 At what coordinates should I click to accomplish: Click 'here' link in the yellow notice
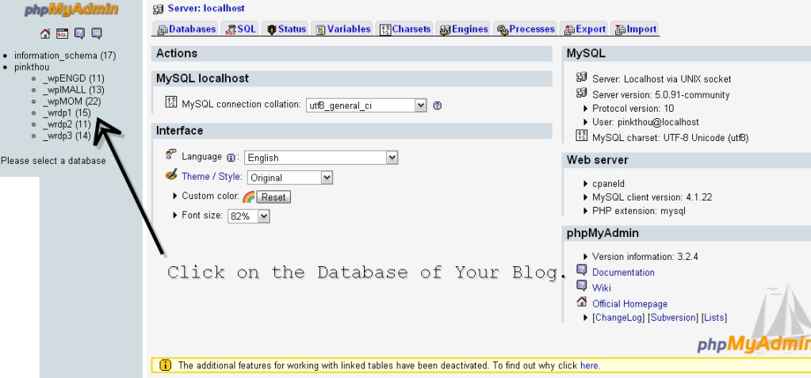coord(589,365)
